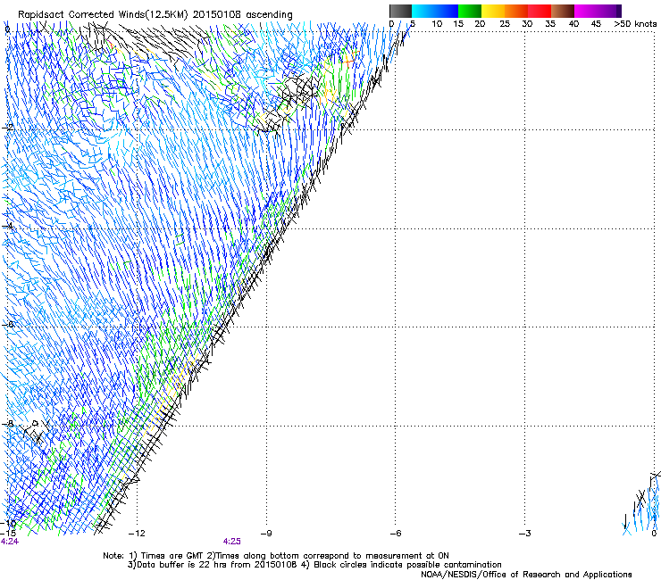
Task: Click the dark purple 45–50 legend swatch
Action: [x=609, y=11]
